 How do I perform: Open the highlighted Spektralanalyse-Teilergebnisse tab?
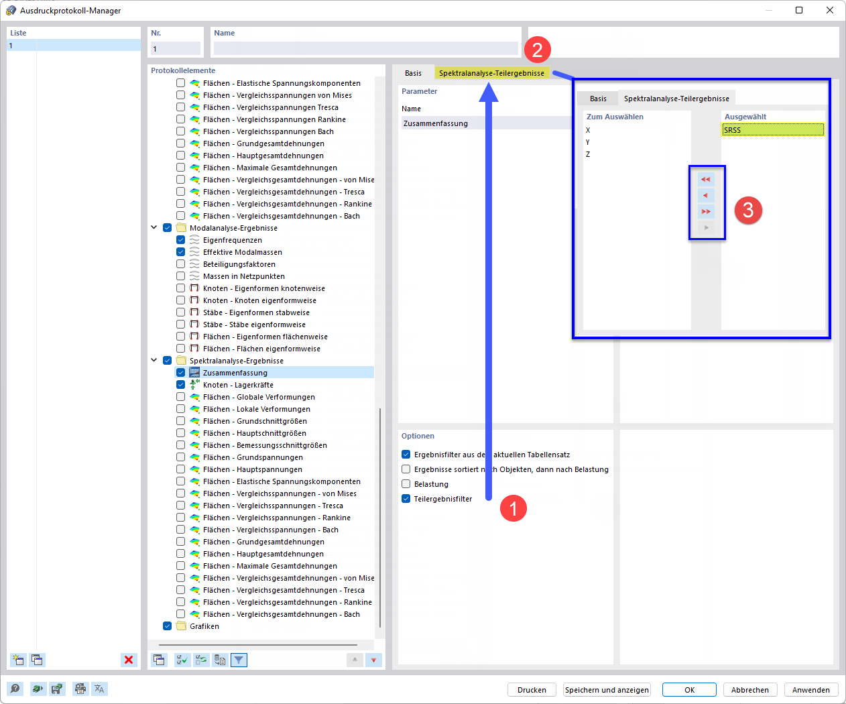pyautogui.click(x=491, y=73)
